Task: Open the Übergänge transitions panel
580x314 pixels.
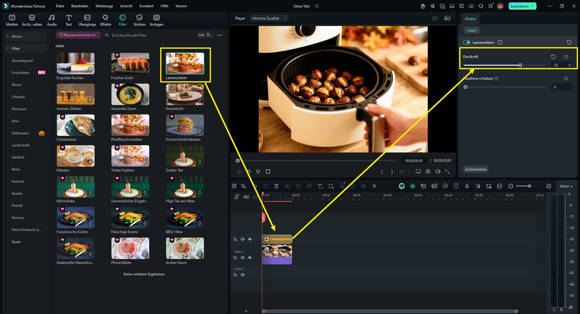Action: coord(87,20)
